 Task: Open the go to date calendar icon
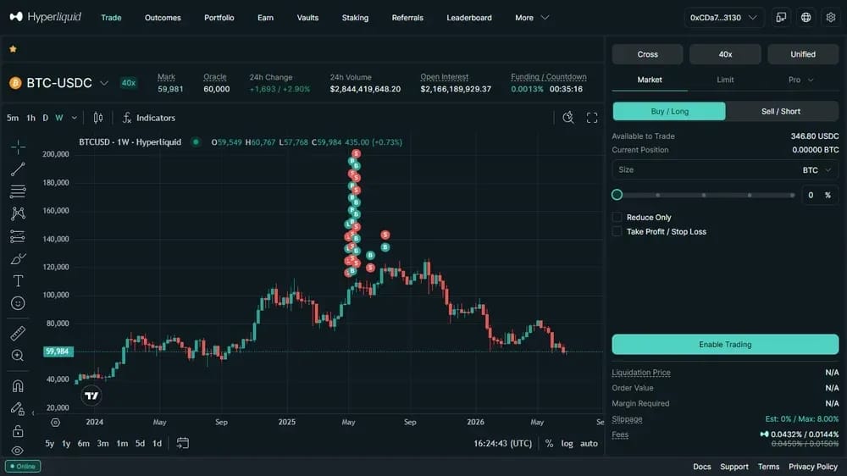[183, 443]
